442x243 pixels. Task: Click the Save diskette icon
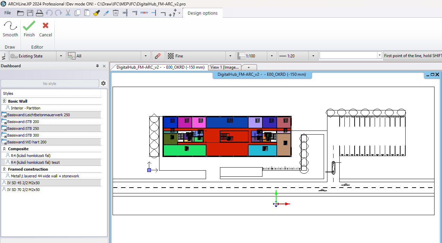[30, 13]
